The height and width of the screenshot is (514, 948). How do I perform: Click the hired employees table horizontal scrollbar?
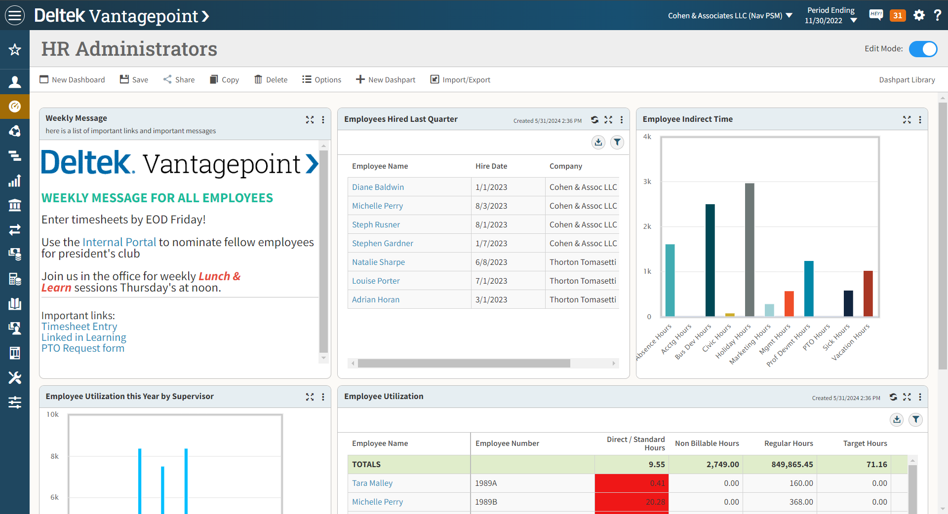(464, 364)
